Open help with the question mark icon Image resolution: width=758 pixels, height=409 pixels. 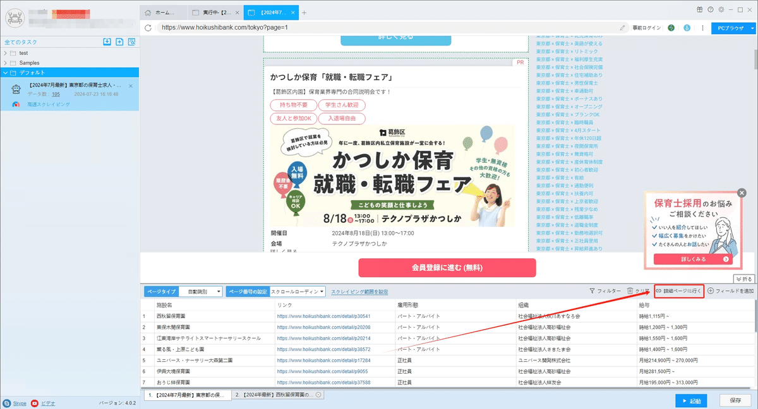(711, 9)
